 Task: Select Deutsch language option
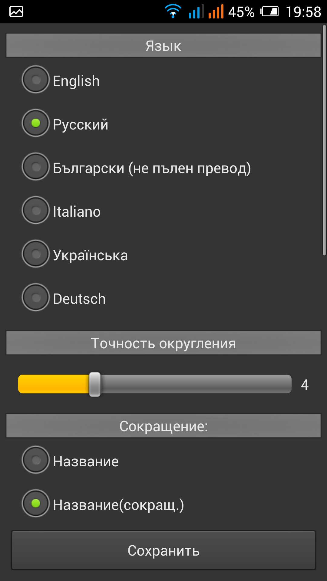[36, 297]
